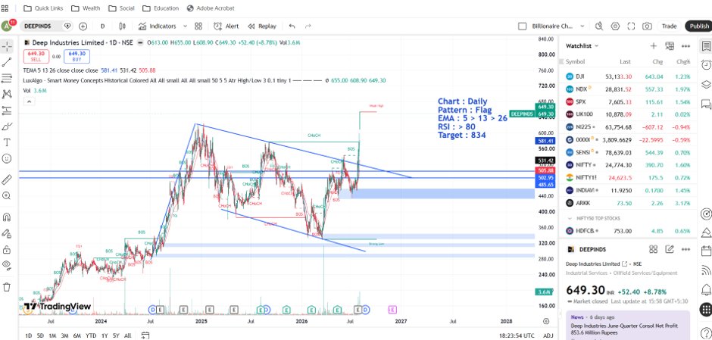Add a note with DEEPINDS pencil icon
The height and width of the screenshot is (340, 712).
(670, 249)
